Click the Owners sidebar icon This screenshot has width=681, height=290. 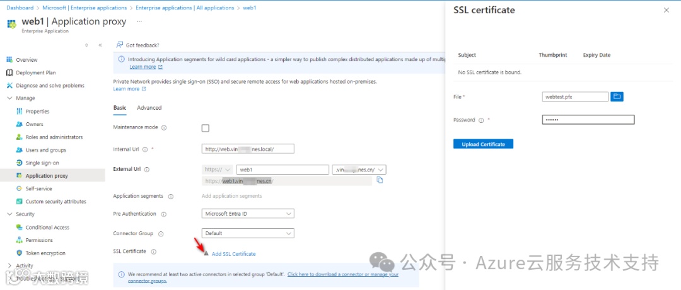click(19, 124)
